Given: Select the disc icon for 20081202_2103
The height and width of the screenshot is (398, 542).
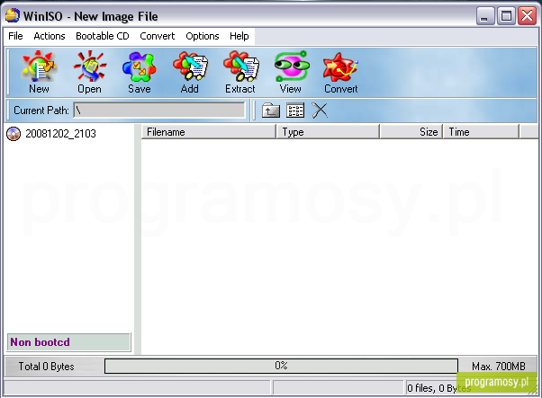Looking at the screenshot, I should [x=14, y=134].
